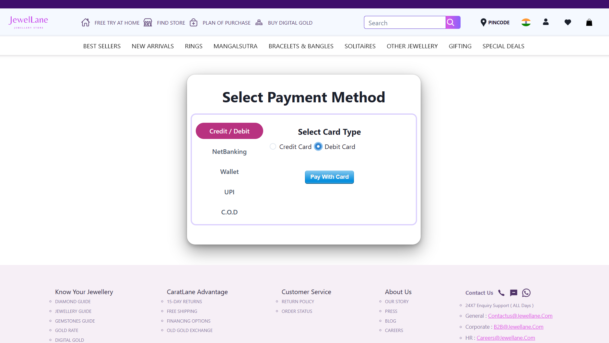The width and height of the screenshot is (609, 343).
Task: Select the Credit Card radio button
Action: (x=273, y=146)
